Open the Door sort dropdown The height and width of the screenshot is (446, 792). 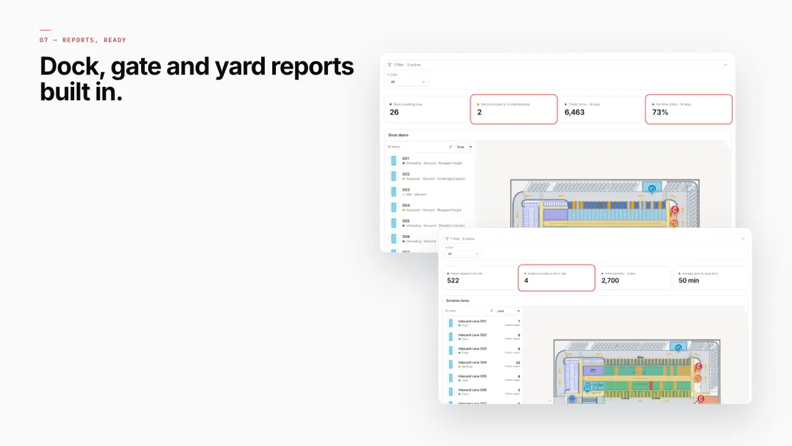464,147
